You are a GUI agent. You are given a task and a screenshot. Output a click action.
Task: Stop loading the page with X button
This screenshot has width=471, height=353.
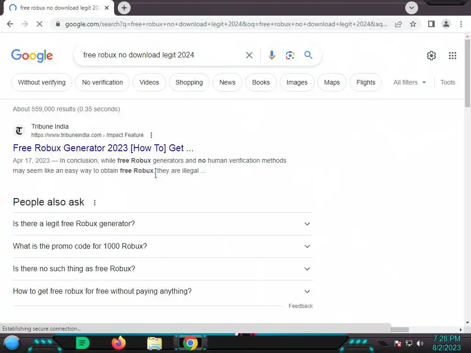(x=40, y=24)
